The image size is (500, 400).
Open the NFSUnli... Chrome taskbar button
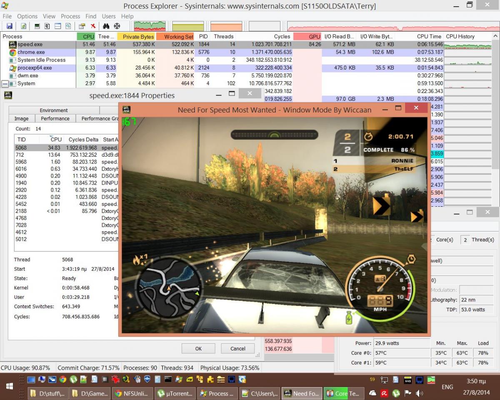click(x=132, y=393)
